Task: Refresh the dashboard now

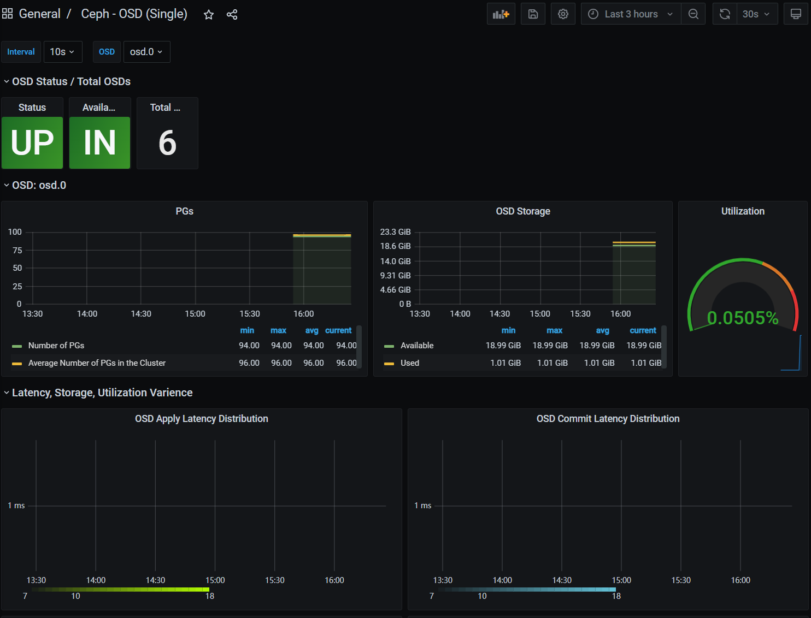Action: click(725, 14)
